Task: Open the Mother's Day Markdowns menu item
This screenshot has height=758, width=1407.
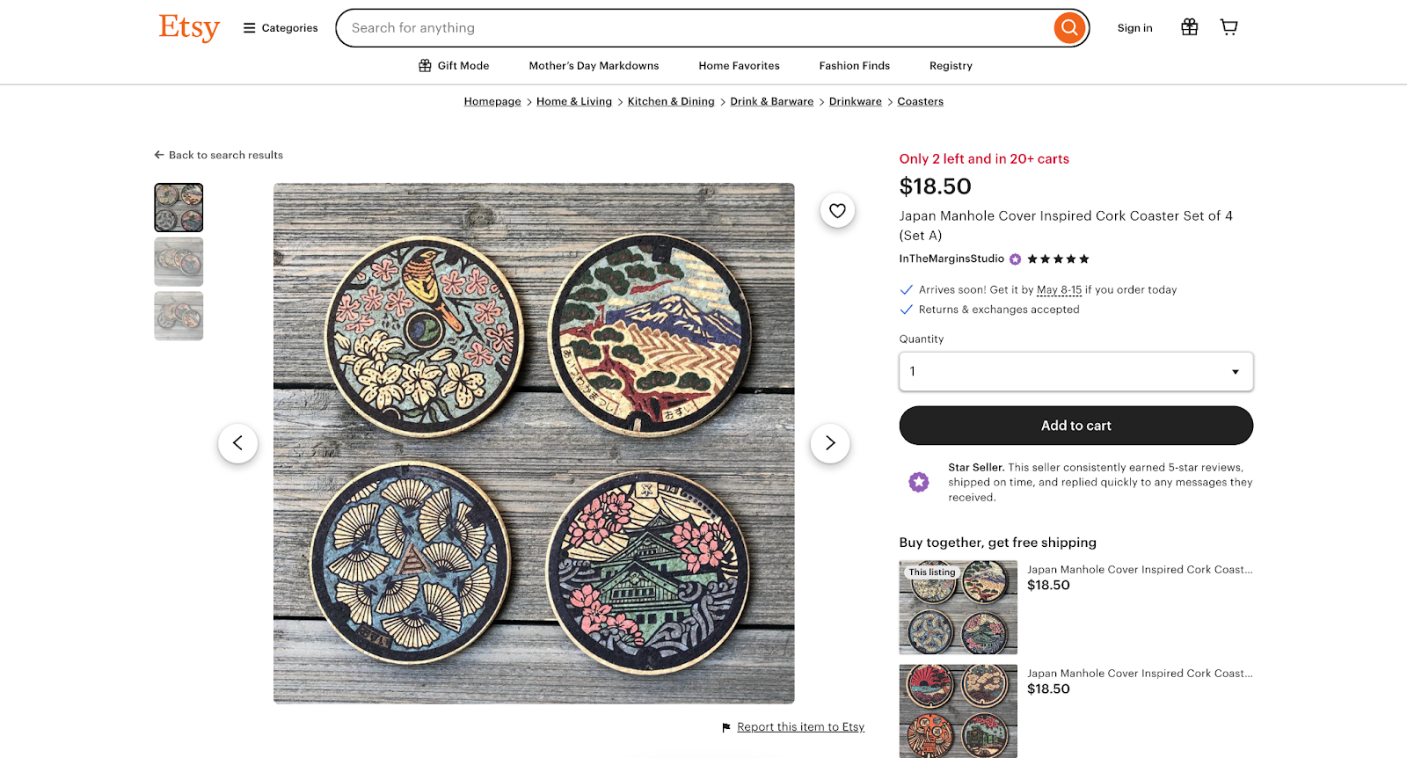Action: pyautogui.click(x=594, y=65)
